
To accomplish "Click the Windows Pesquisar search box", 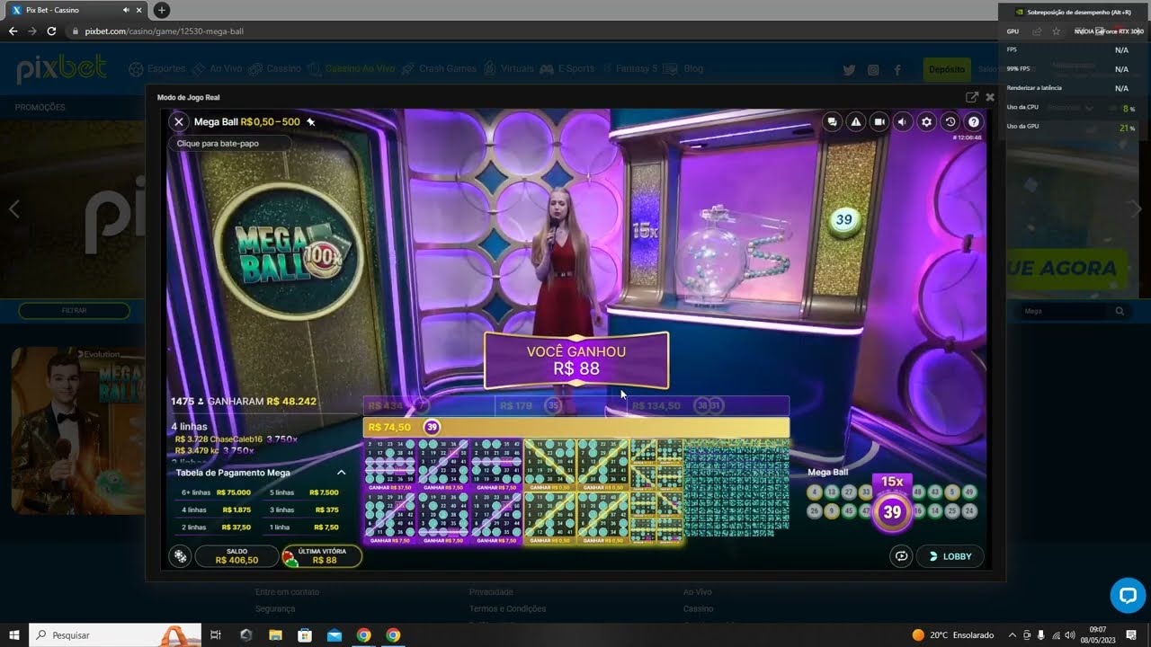I will tap(117, 634).
